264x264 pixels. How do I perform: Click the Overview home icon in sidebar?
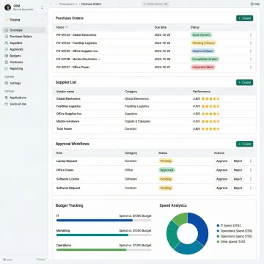pyautogui.click(x=7, y=30)
